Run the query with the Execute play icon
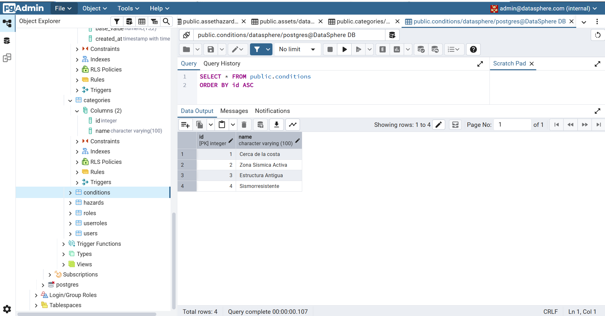This screenshot has height=316, width=605. pos(345,49)
